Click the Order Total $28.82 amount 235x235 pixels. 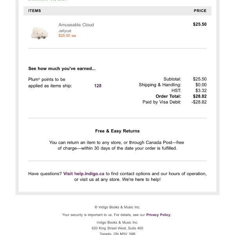click(200, 96)
